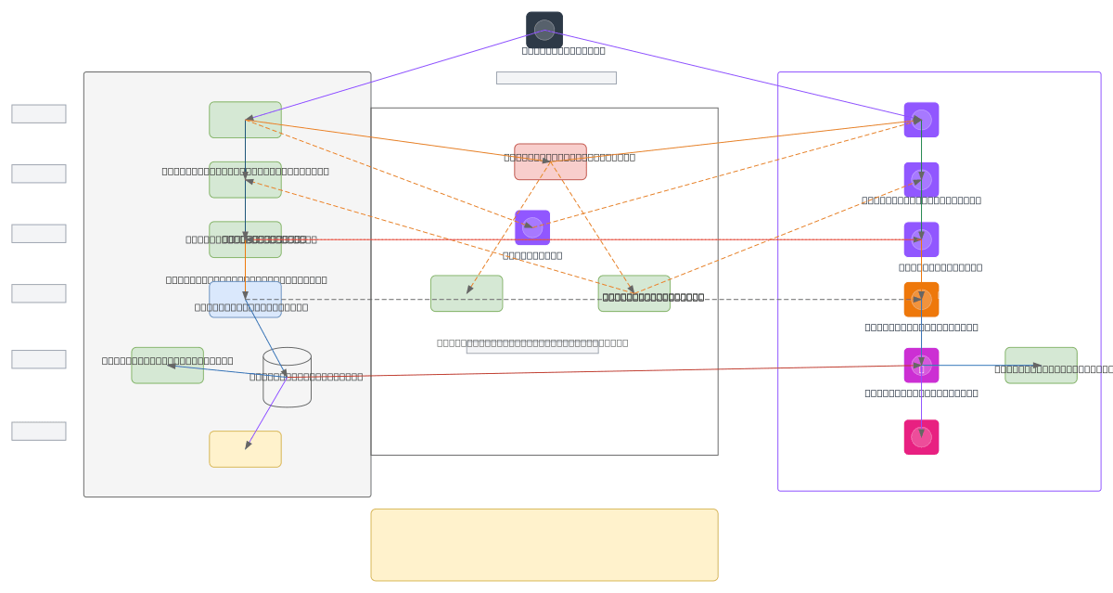Click the database cylinder shape in the gray panel
Screen dimensions: 1113x593
(288, 377)
